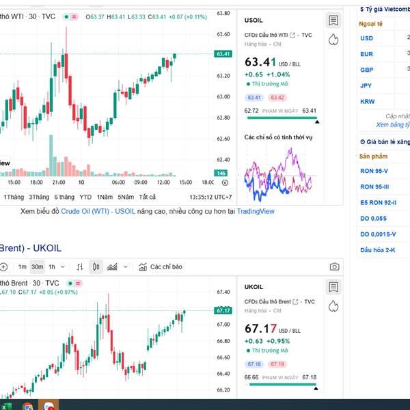410x410 pixels.
Task: Click Tỷ giá Vietcombank panel header
Action: [x=385, y=9]
